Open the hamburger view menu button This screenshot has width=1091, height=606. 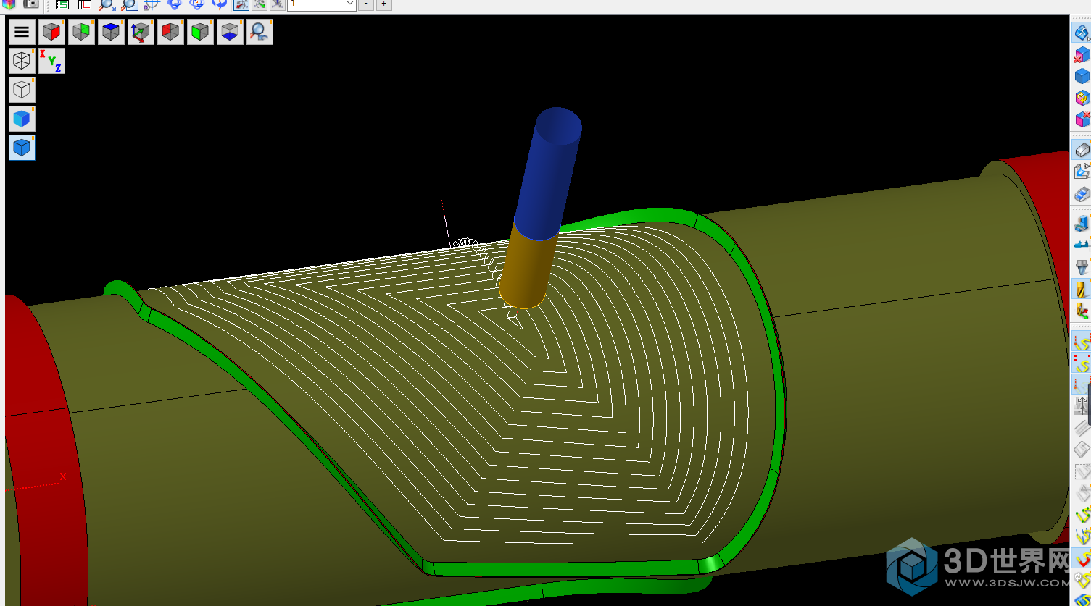tap(22, 32)
